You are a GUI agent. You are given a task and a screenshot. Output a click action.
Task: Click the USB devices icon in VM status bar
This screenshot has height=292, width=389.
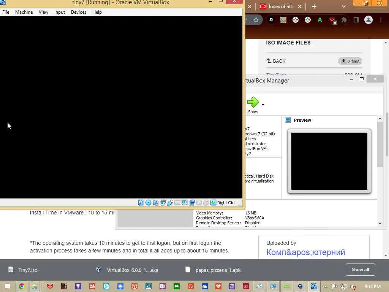(170, 203)
